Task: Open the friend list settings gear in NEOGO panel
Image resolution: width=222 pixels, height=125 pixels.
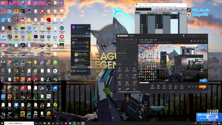Action: [89, 29]
